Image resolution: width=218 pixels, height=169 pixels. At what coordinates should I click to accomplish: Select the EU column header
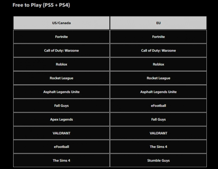158,23
